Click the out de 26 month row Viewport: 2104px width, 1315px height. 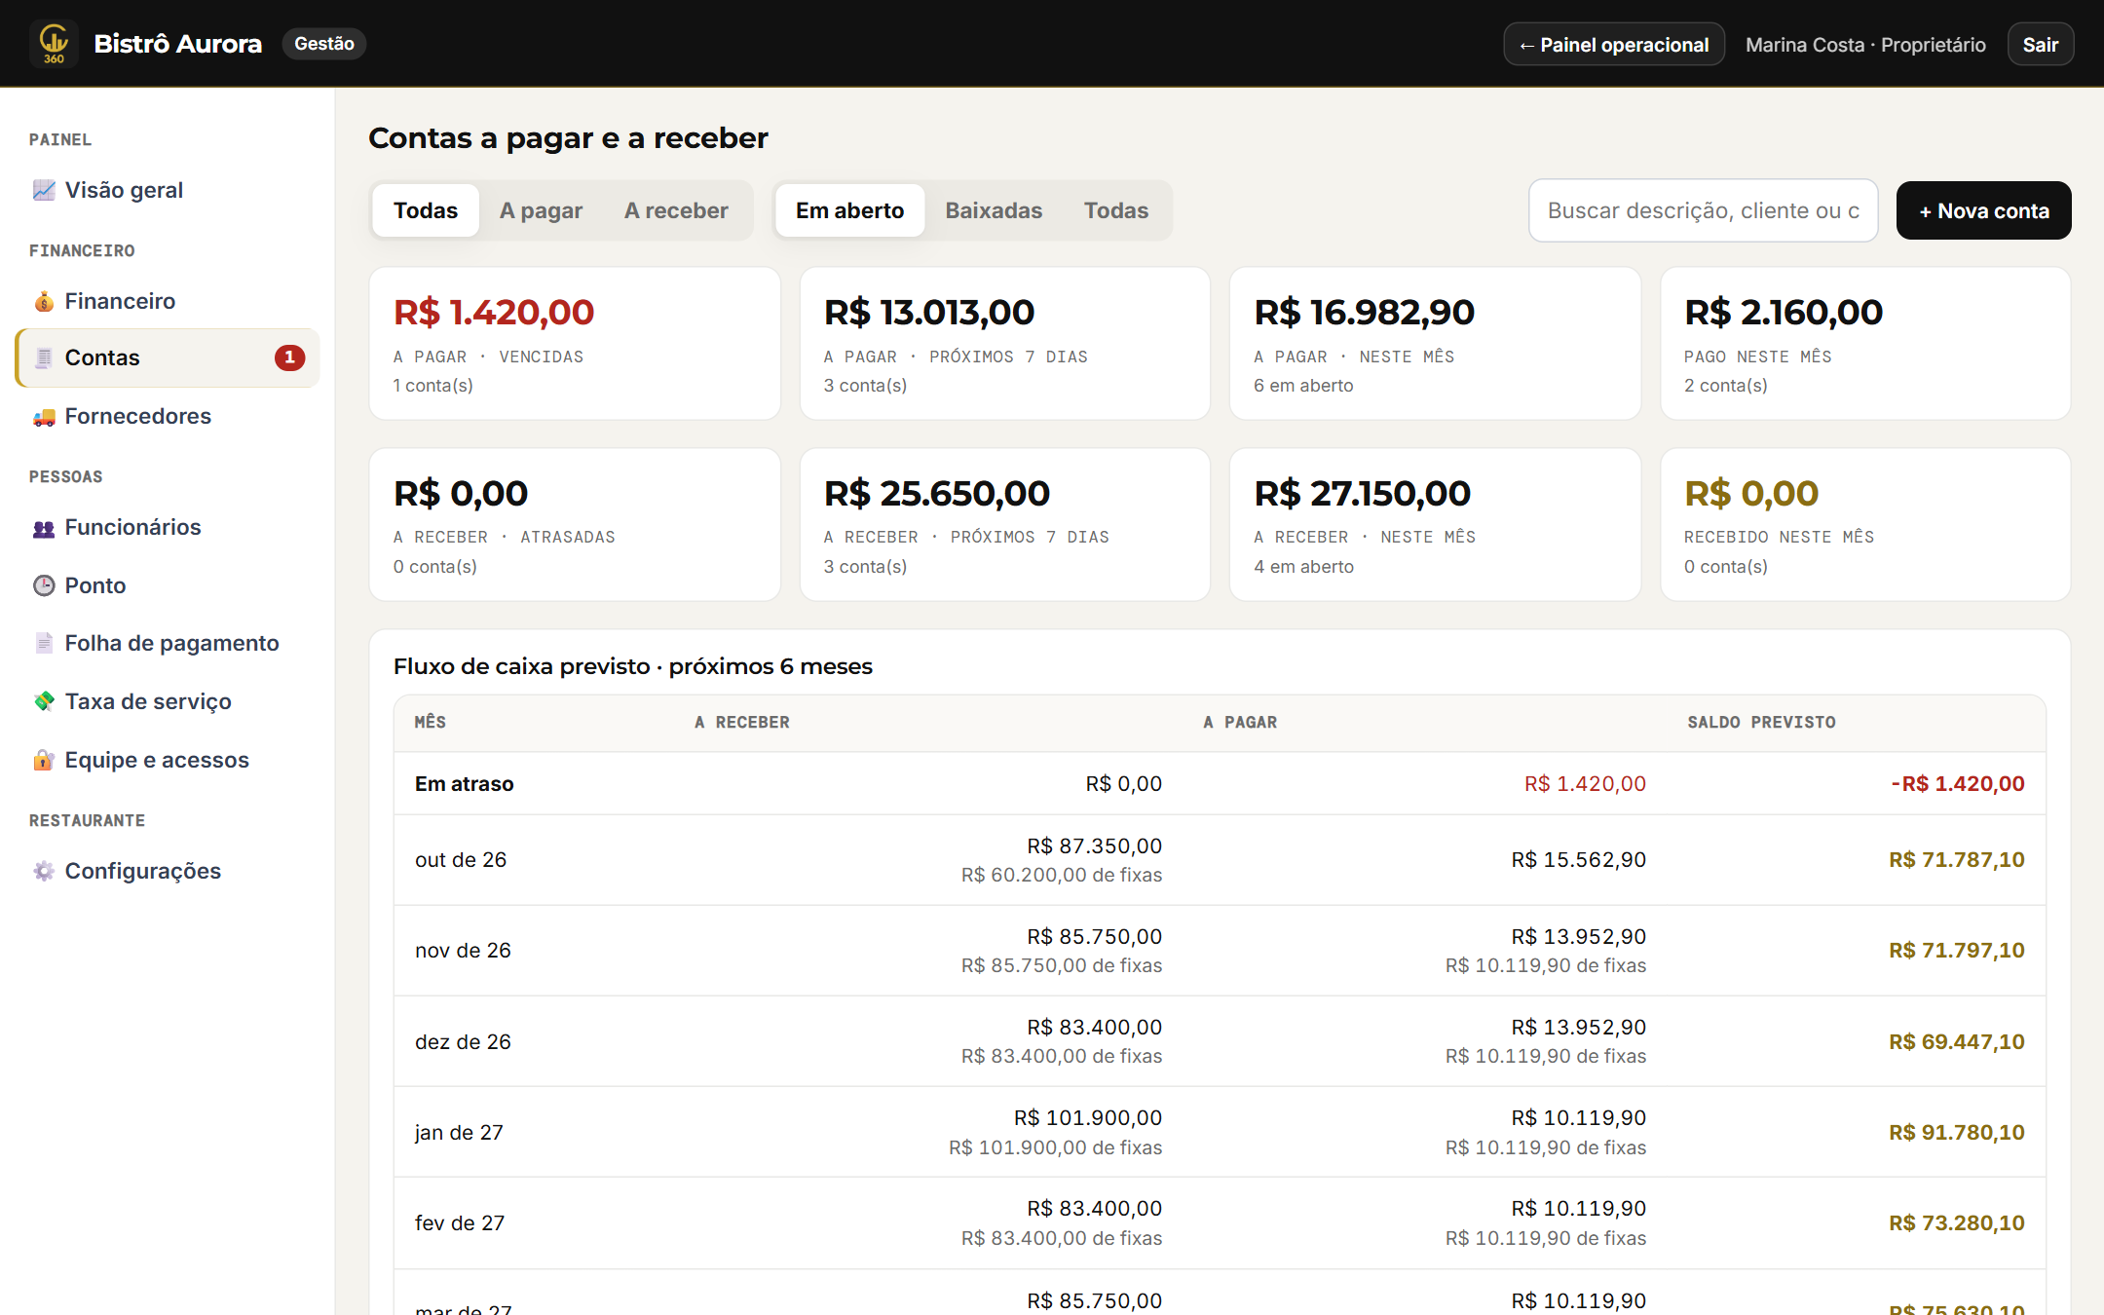[x=1220, y=860]
